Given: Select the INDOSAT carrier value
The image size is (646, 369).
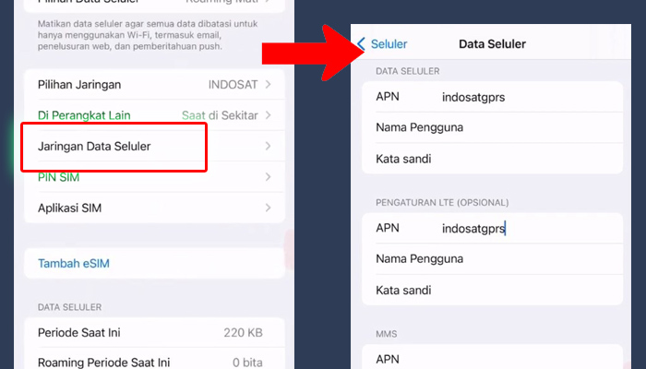Looking at the screenshot, I should coord(233,85).
